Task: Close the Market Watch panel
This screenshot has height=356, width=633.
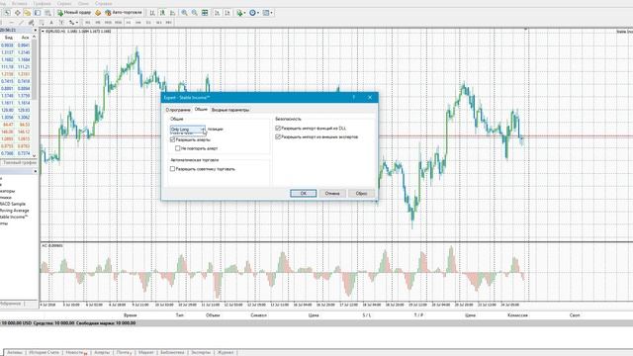Action: click(x=36, y=31)
